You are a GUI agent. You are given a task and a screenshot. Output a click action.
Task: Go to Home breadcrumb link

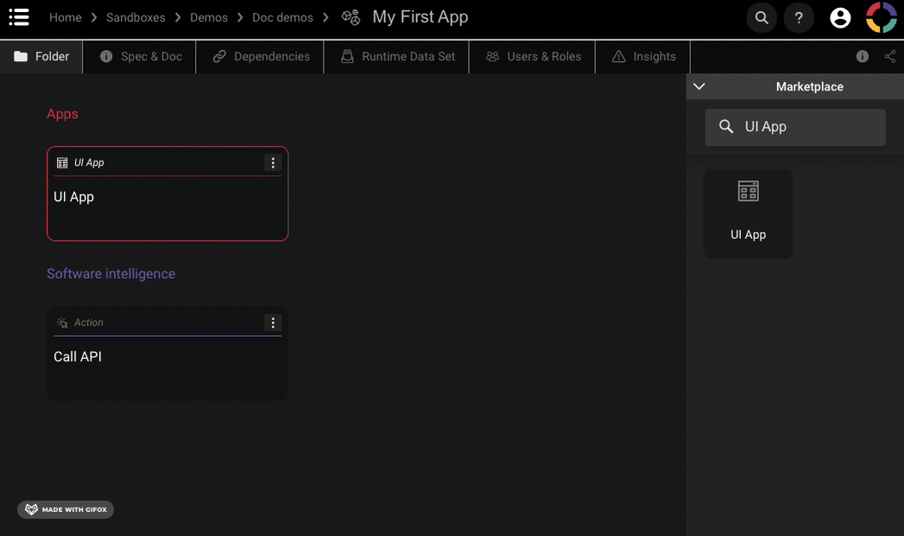[x=66, y=17]
